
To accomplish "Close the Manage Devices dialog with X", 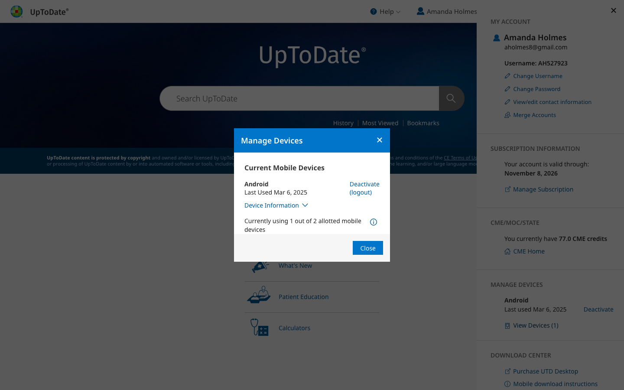I will pyautogui.click(x=380, y=140).
